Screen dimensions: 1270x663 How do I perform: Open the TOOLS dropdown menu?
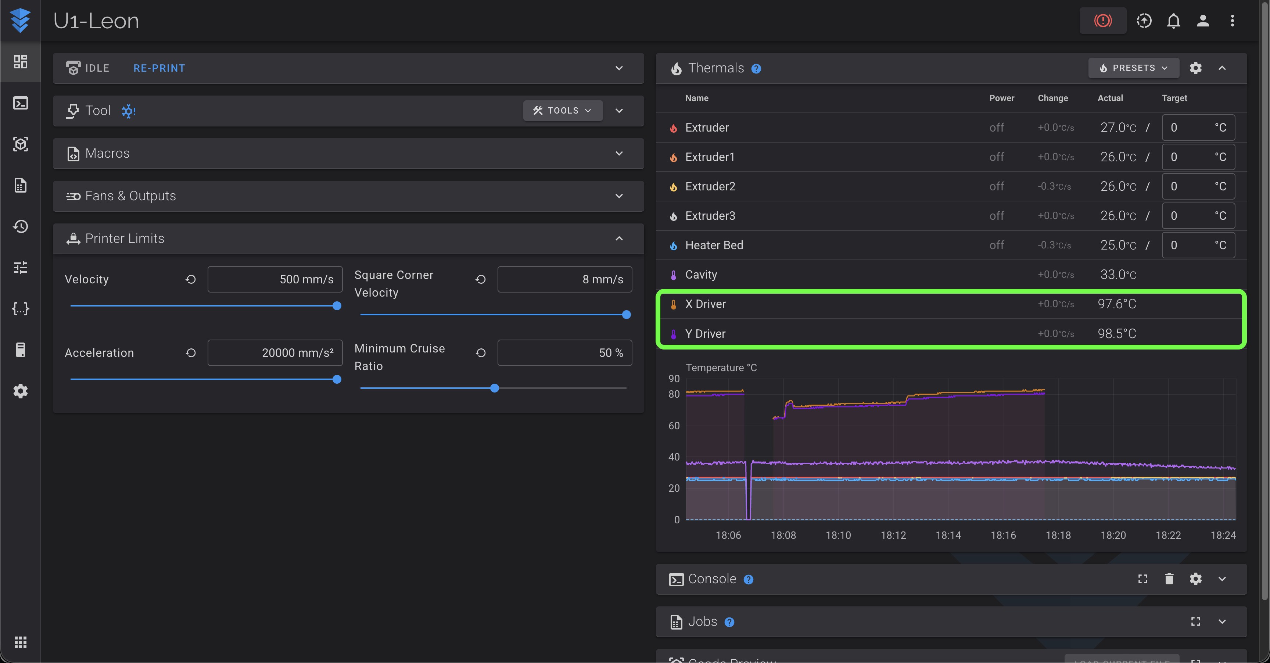tap(563, 110)
